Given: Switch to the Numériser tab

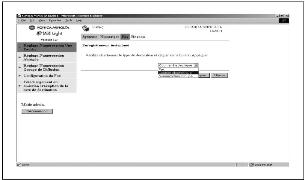Looking at the screenshot, I should click(110, 37).
